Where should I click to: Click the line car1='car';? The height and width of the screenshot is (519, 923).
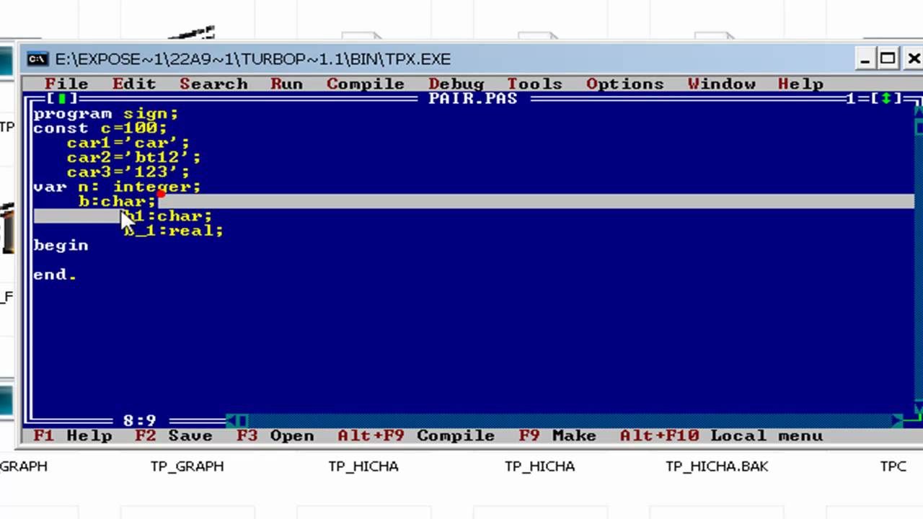[128, 143]
